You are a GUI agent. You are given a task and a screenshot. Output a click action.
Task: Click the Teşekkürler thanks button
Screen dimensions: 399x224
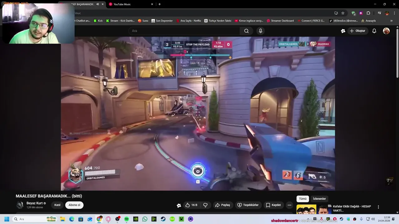(x=248, y=205)
